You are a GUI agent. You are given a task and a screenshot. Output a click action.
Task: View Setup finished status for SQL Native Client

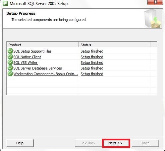click(92, 57)
